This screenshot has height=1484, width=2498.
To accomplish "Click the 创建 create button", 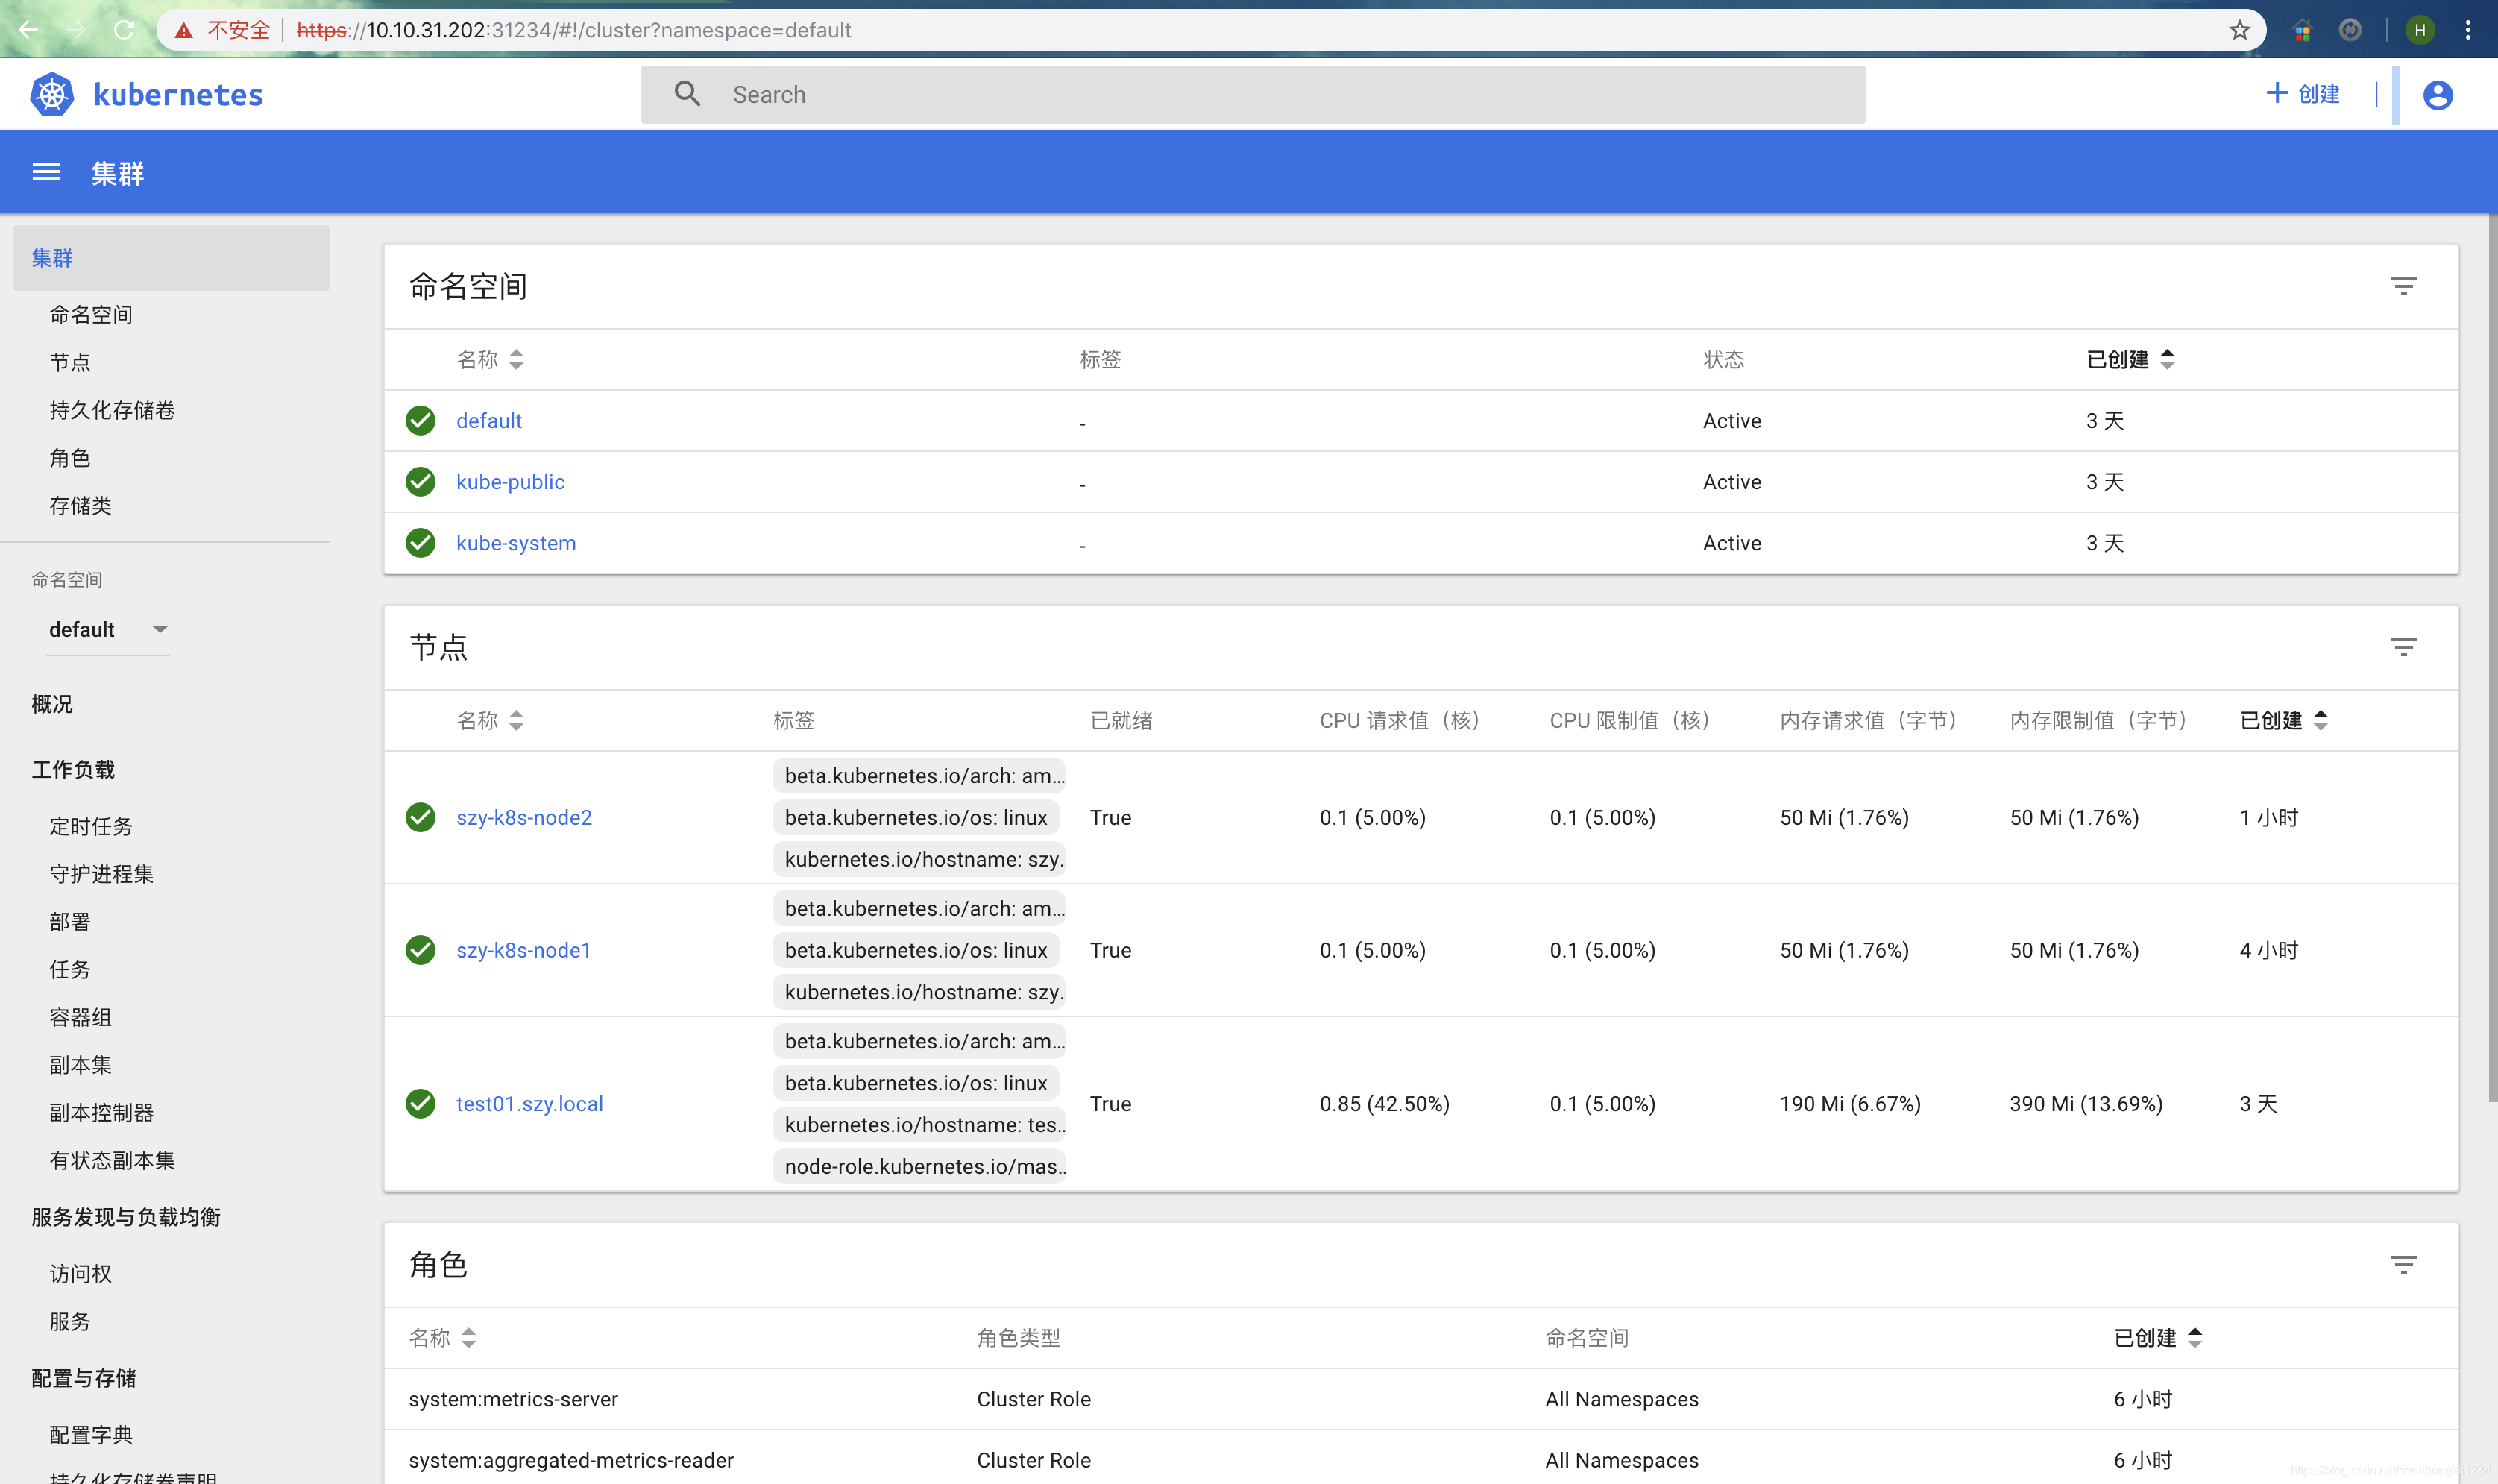I will [x=2302, y=94].
